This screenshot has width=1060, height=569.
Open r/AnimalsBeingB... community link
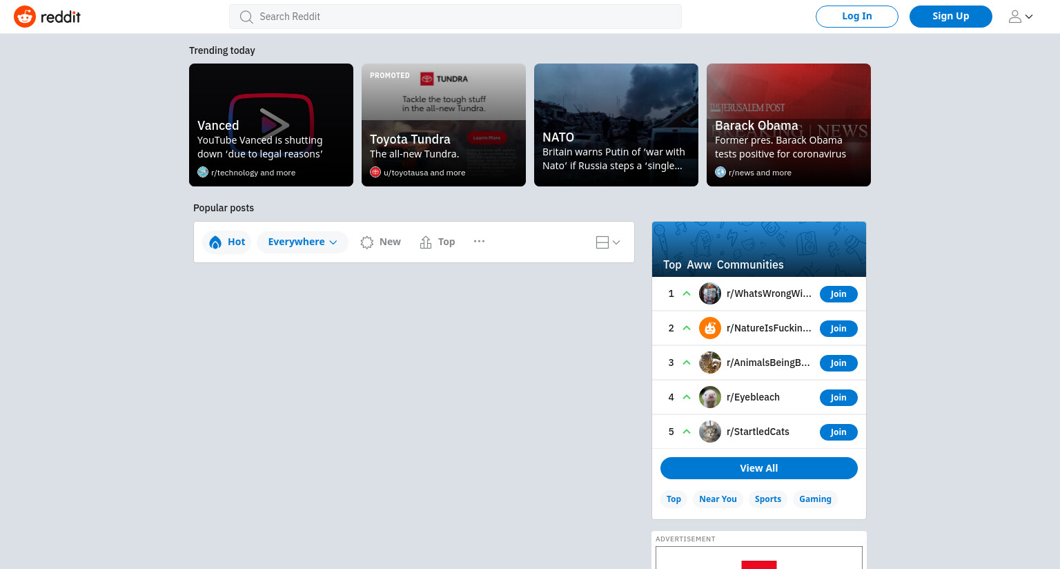pyautogui.click(x=768, y=363)
